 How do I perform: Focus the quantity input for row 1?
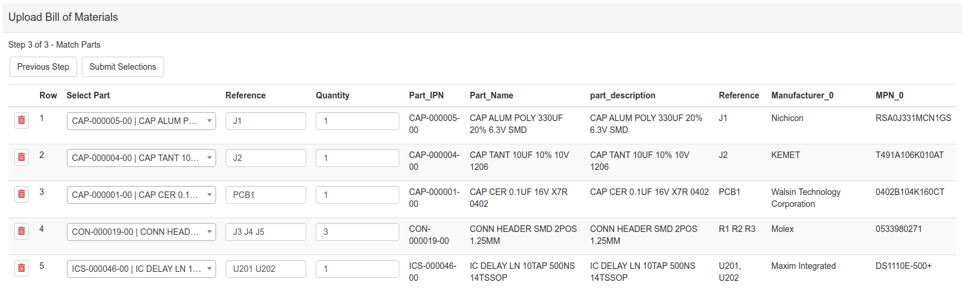(x=357, y=121)
